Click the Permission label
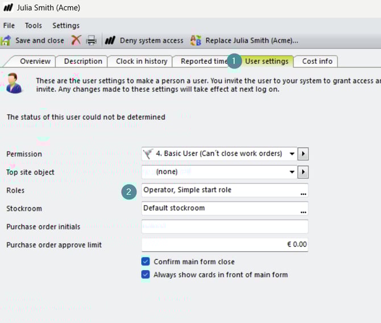Image resolution: width=381 pixels, height=323 pixels. point(24,154)
